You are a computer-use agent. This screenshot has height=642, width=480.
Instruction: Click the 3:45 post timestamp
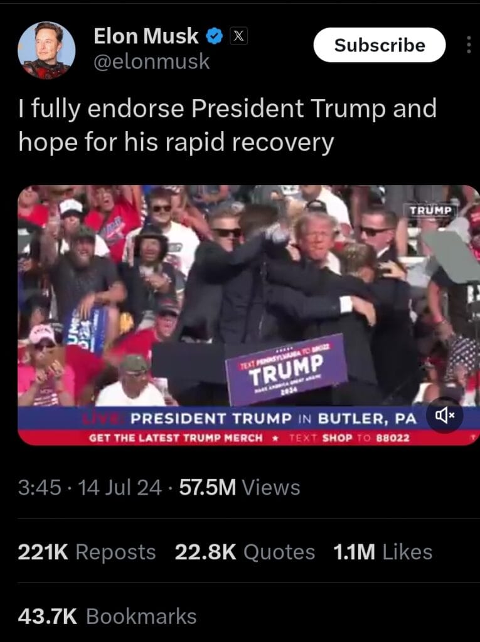(x=40, y=487)
